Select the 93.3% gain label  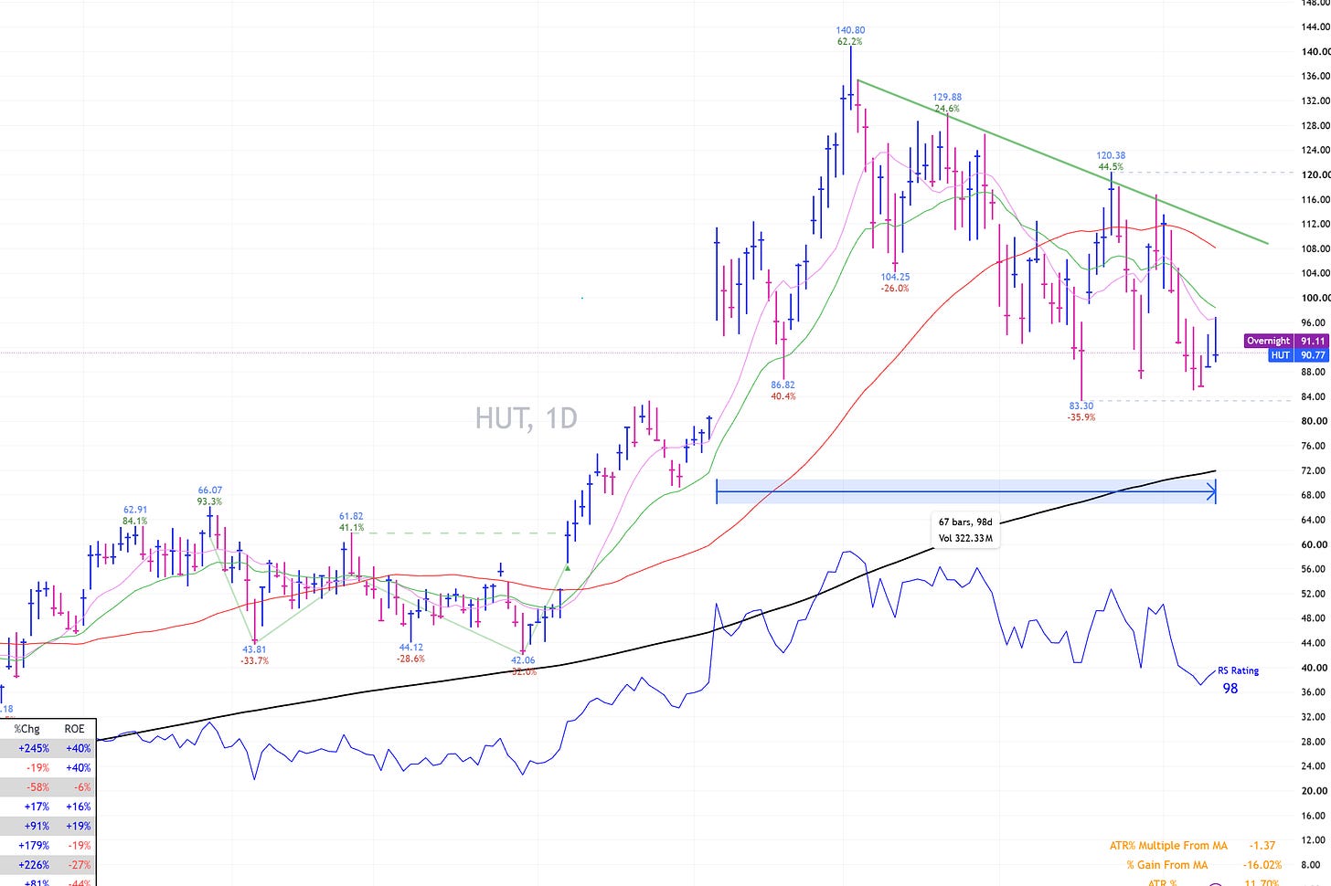pyautogui.click(x=209, y=501)
